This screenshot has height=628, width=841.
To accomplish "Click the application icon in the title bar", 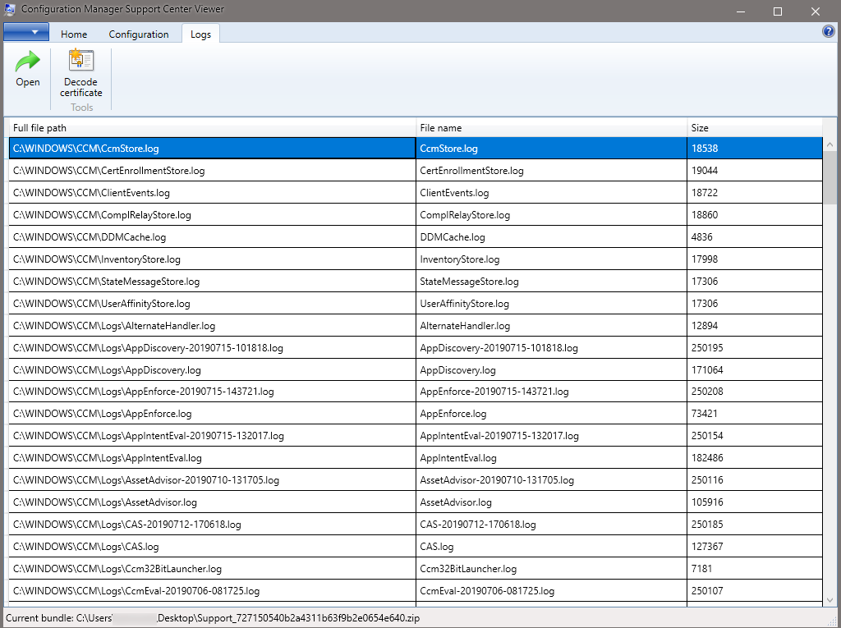I will pyautogui.click(x=10, y=11).
